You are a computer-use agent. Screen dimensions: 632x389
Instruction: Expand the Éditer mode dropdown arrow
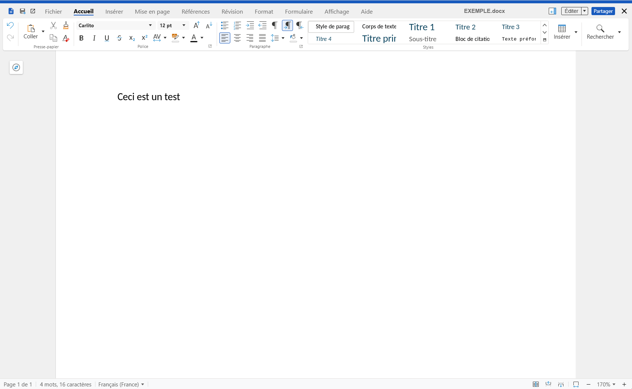coord(584,11)
